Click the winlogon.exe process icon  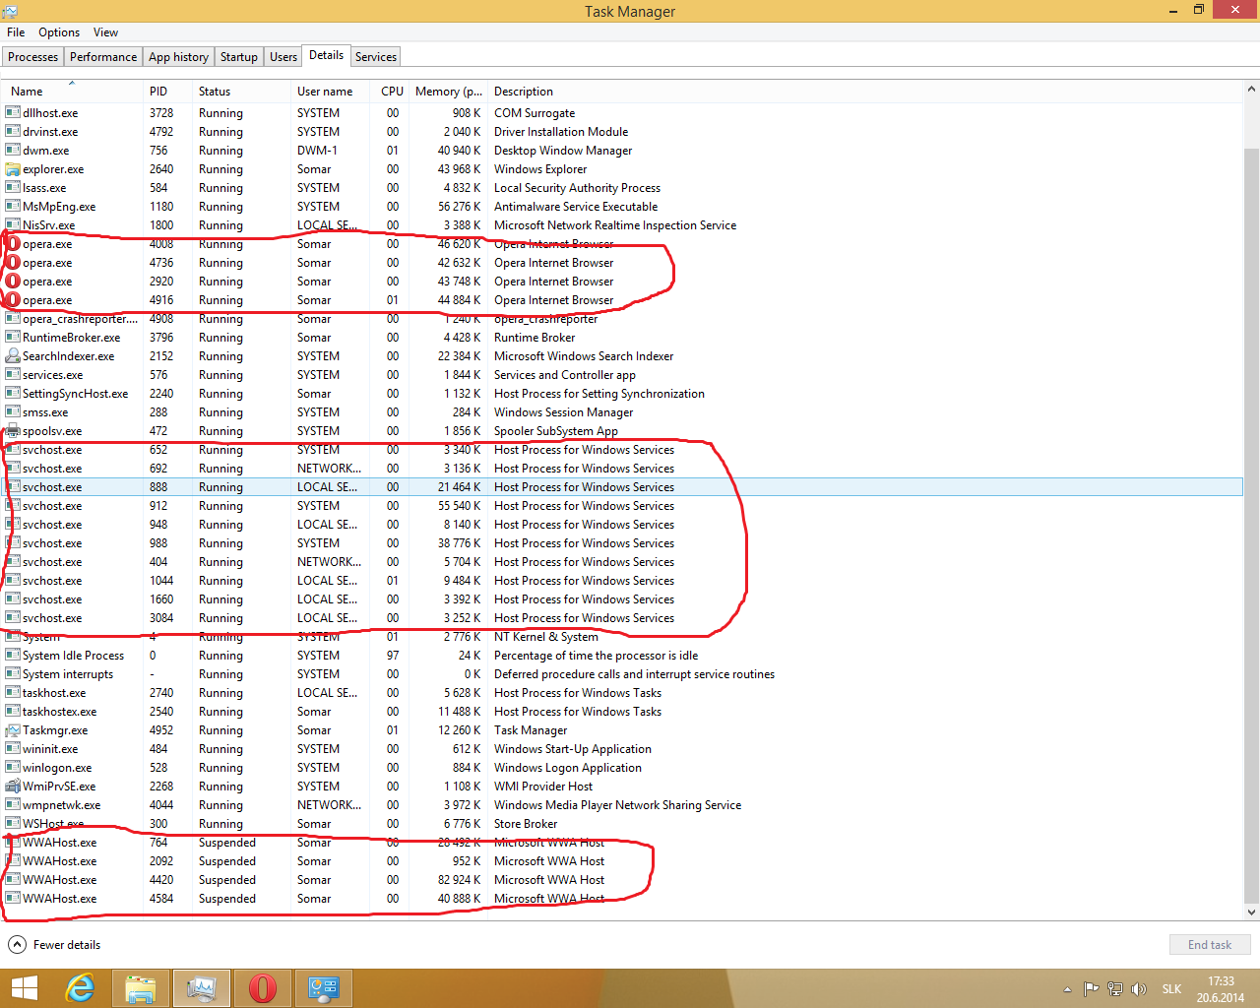(13, 768)
